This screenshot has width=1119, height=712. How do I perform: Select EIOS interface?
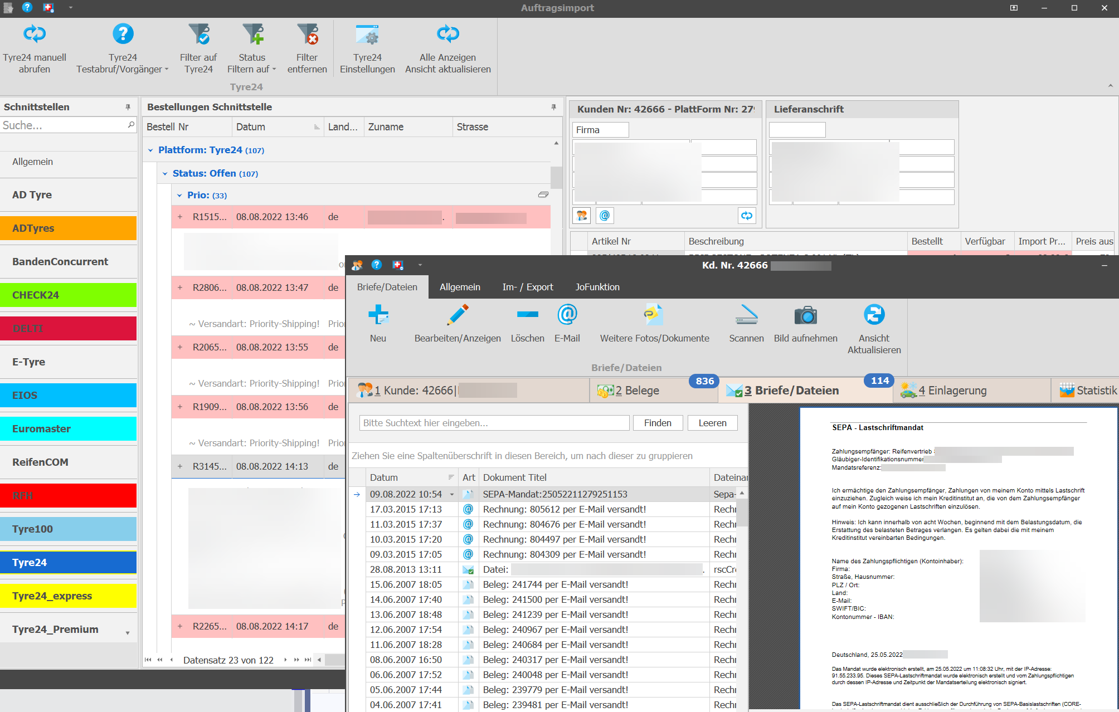69,396
